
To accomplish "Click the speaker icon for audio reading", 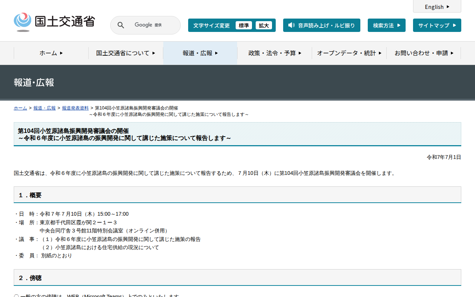I will coord(291,25).
